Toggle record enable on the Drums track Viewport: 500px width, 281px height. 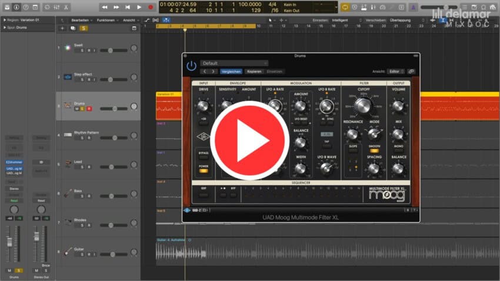[89, 109]
